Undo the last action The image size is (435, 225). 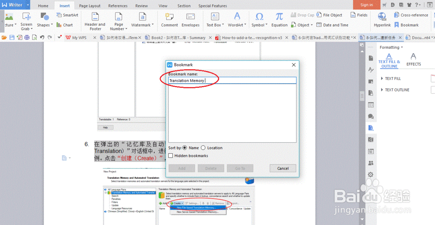[x=42, y=37]
